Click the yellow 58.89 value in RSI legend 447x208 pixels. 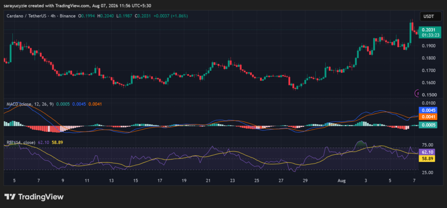point(57,143)
